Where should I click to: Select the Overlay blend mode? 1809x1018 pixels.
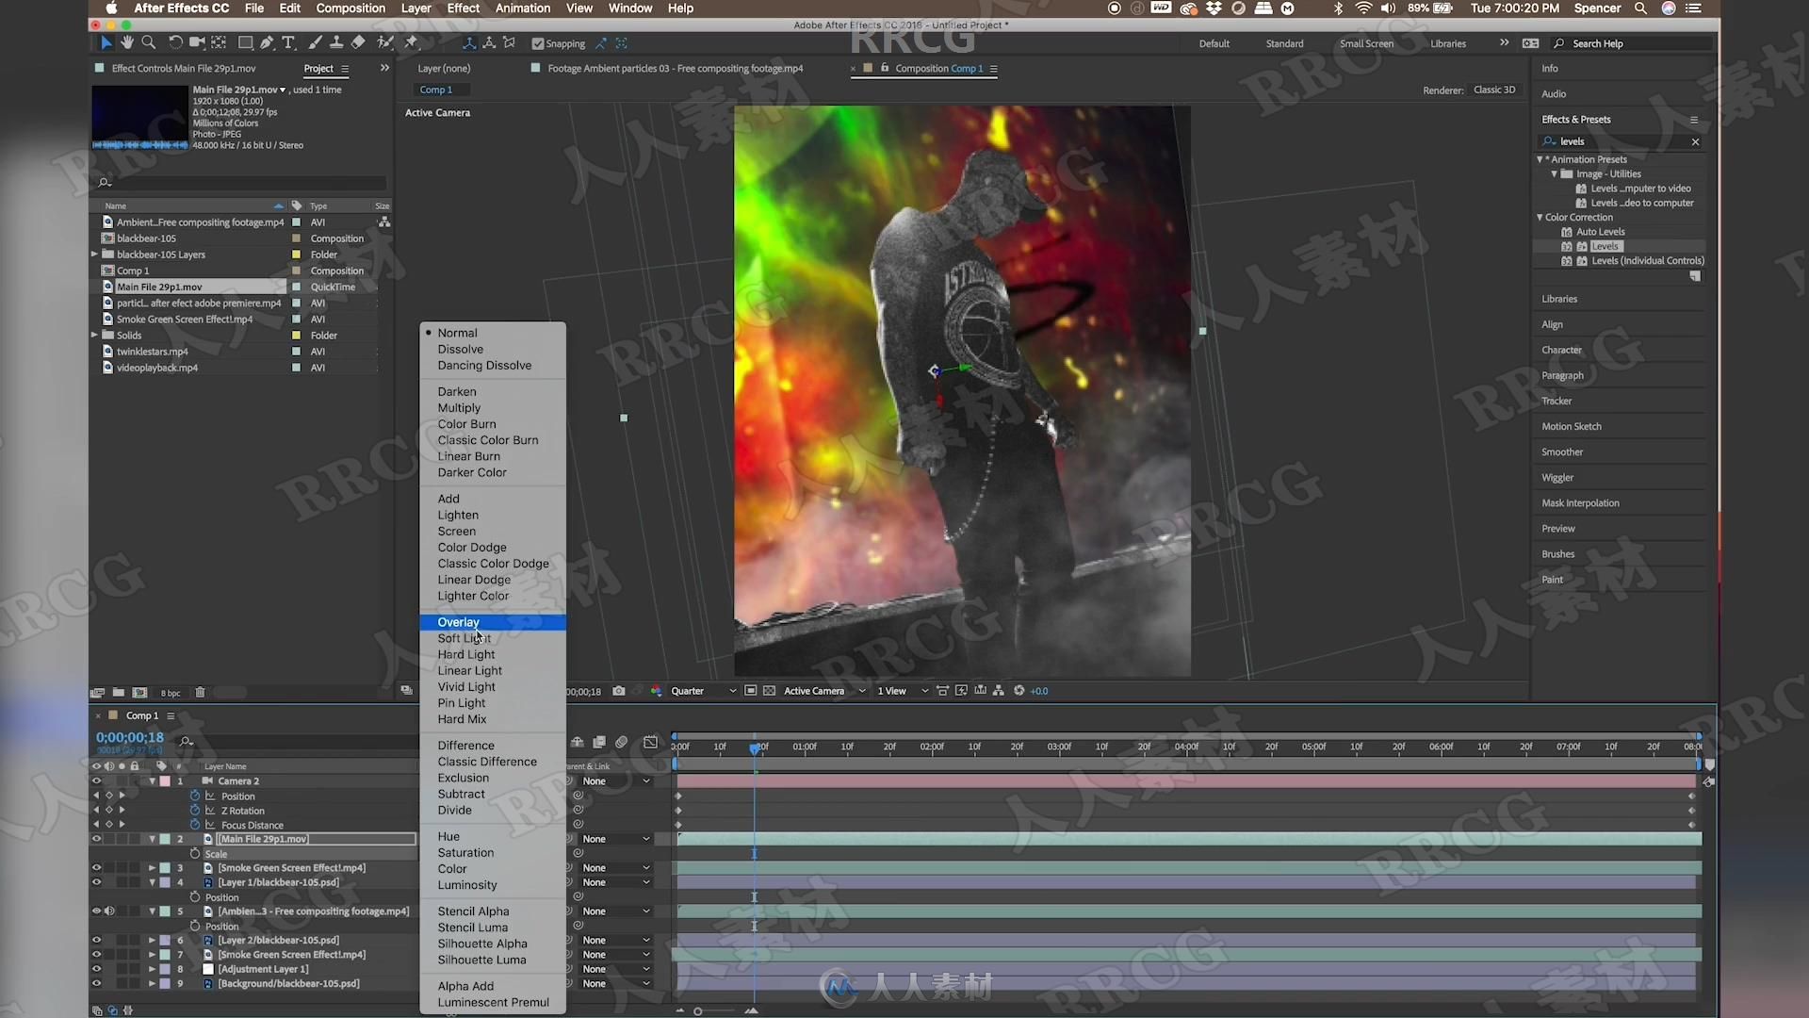(459, 621)
